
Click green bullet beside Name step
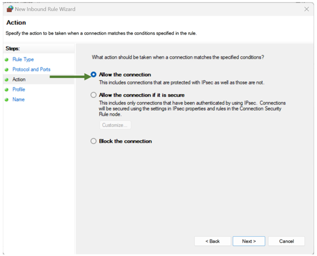7,100
